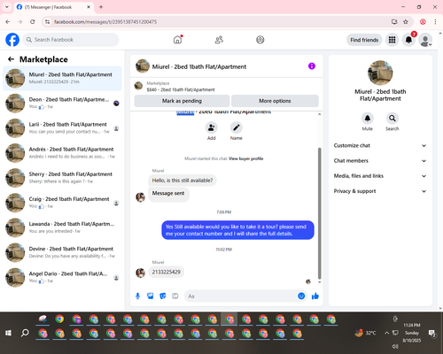This screenshot has height=354, width=443.
Task: Open the Home feed icon
Action: [177, 40]
